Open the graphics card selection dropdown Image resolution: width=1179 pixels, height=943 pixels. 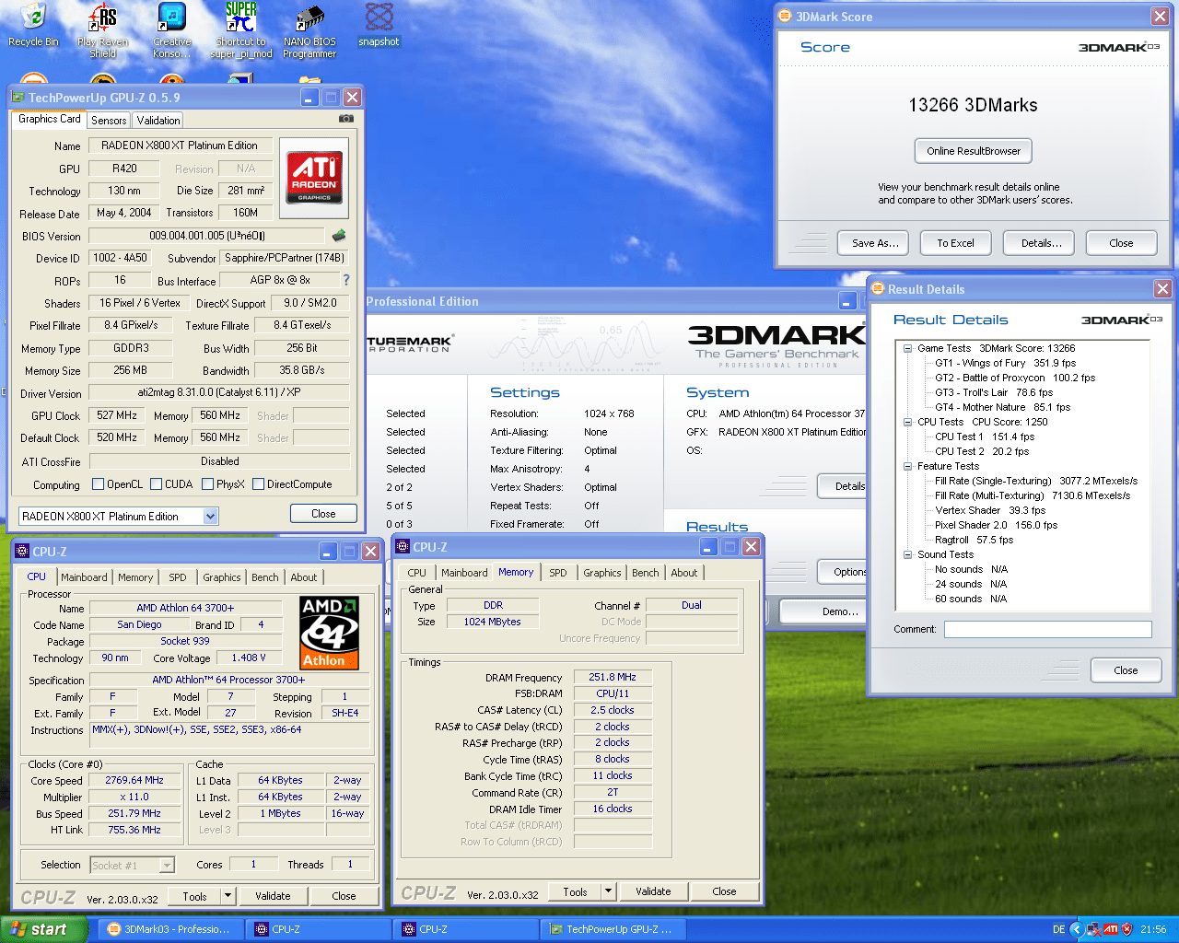point(210,517)
